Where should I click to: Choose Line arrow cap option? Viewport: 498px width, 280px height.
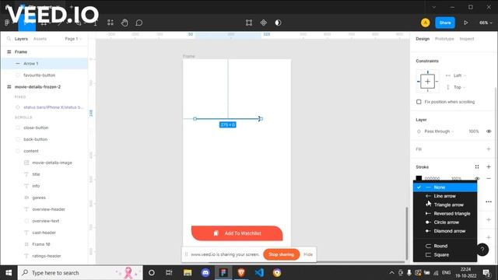click(445, 196)
